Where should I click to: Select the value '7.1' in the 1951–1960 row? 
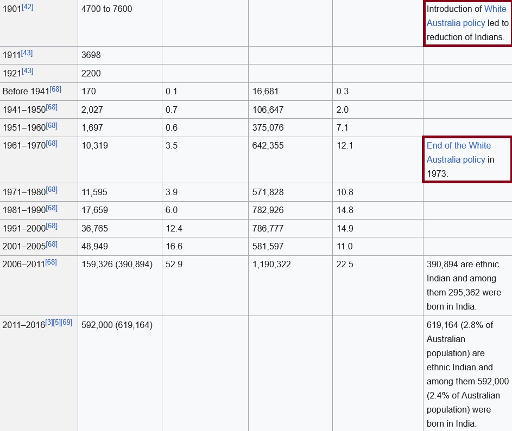pyautogui.click(x=342, y=127)
